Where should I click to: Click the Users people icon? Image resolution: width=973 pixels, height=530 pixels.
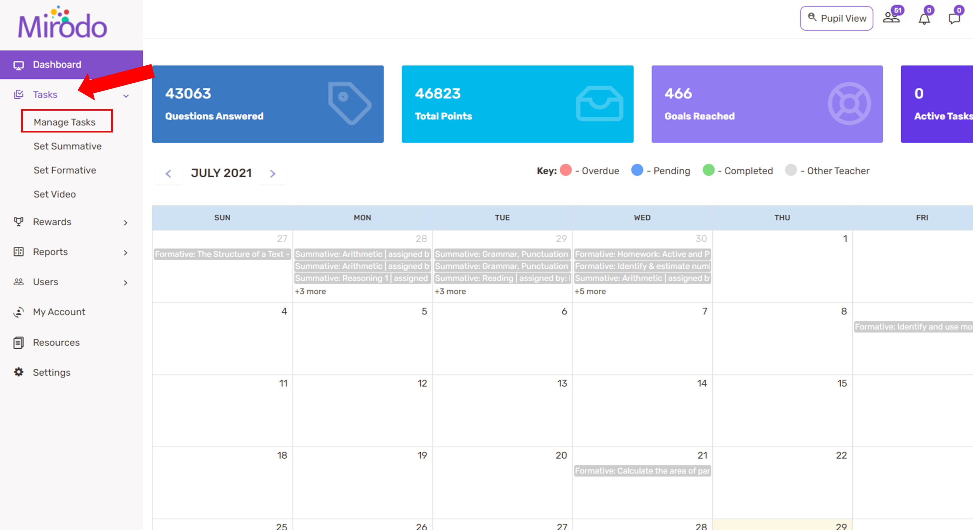click(19, 282)
